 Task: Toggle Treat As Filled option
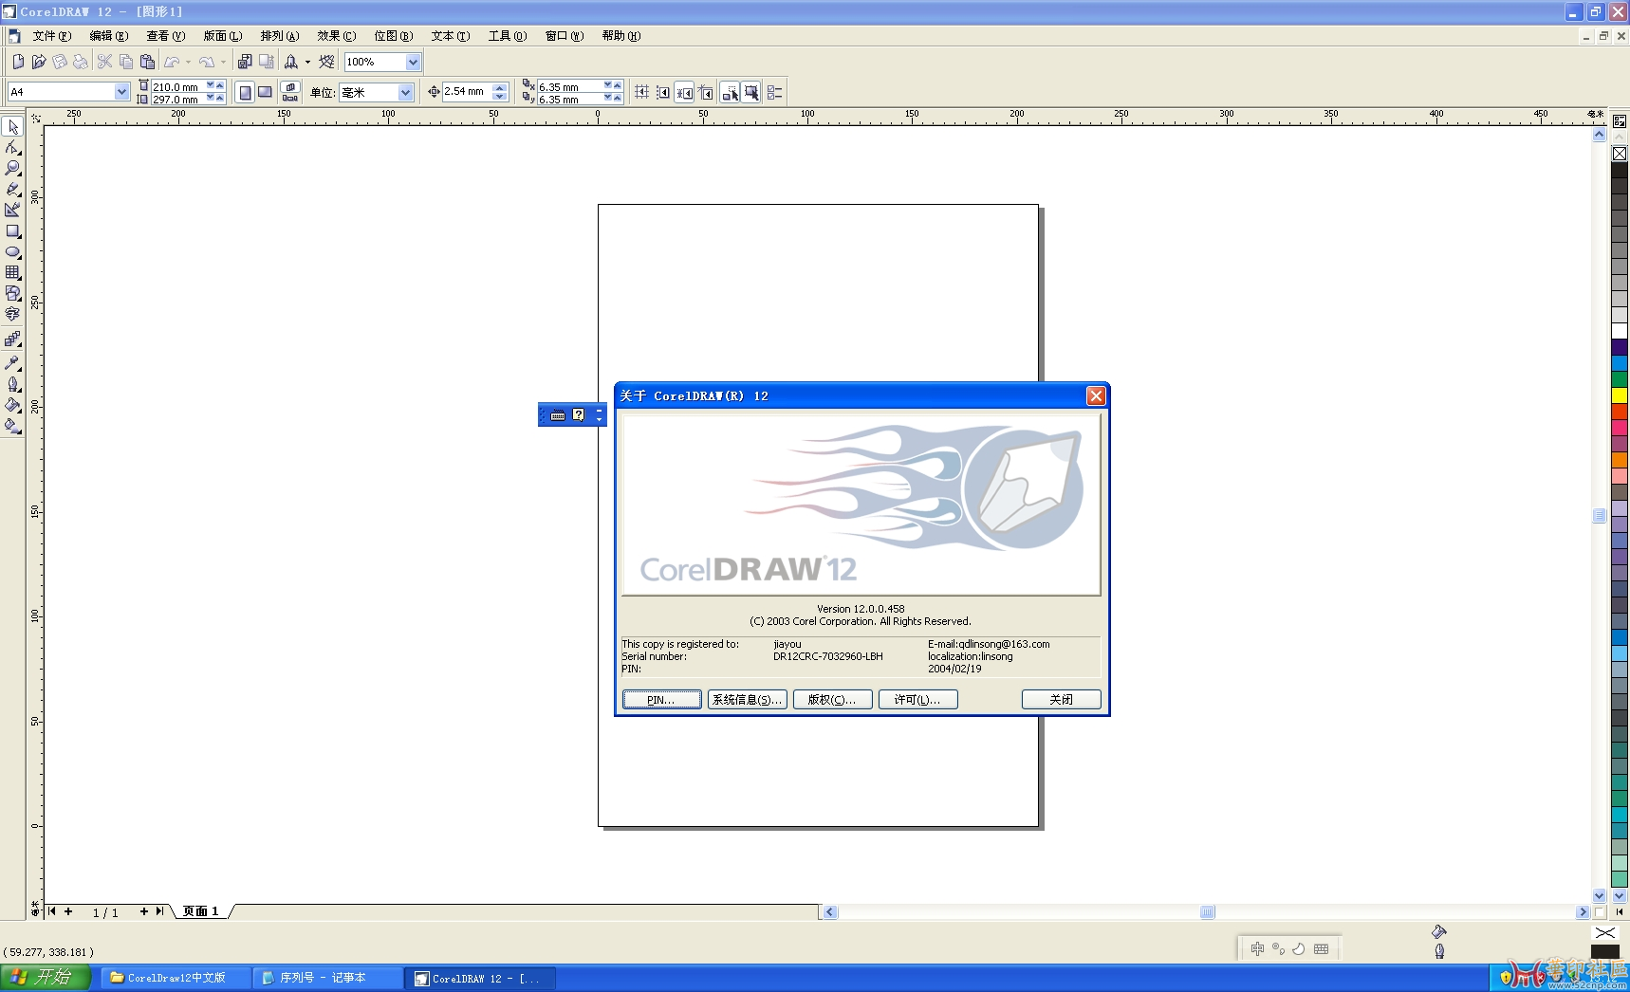click(x=751, y=92)
